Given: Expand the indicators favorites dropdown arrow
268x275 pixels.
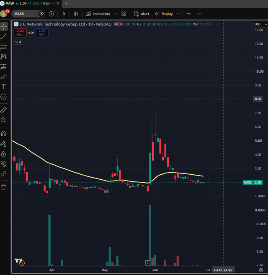Looking at the screenshot, I should (x=116, y=14).
